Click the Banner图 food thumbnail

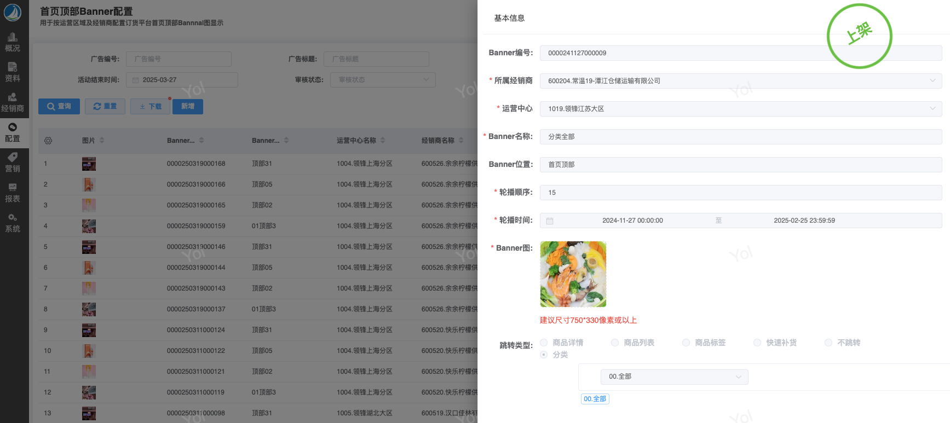coord(573,274)
